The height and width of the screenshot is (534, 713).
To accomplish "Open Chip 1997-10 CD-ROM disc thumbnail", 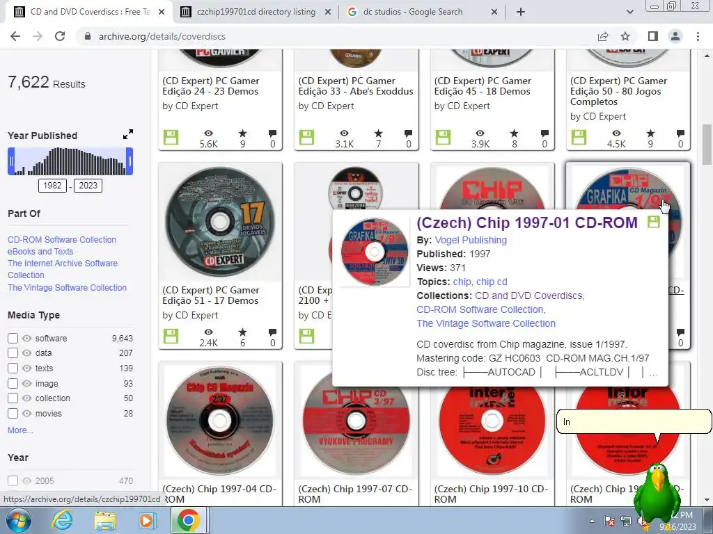I will pos(492,421).
